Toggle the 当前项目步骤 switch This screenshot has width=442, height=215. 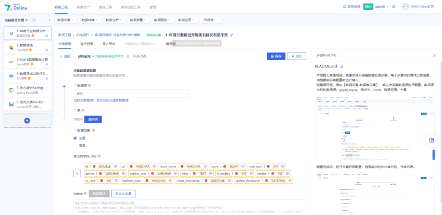pyautogui.click(x=33, y=20)
